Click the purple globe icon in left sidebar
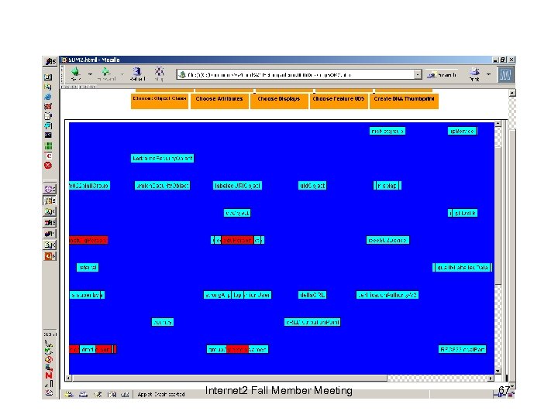Viewport: 558px width, 418px height. tap(50, 189)
